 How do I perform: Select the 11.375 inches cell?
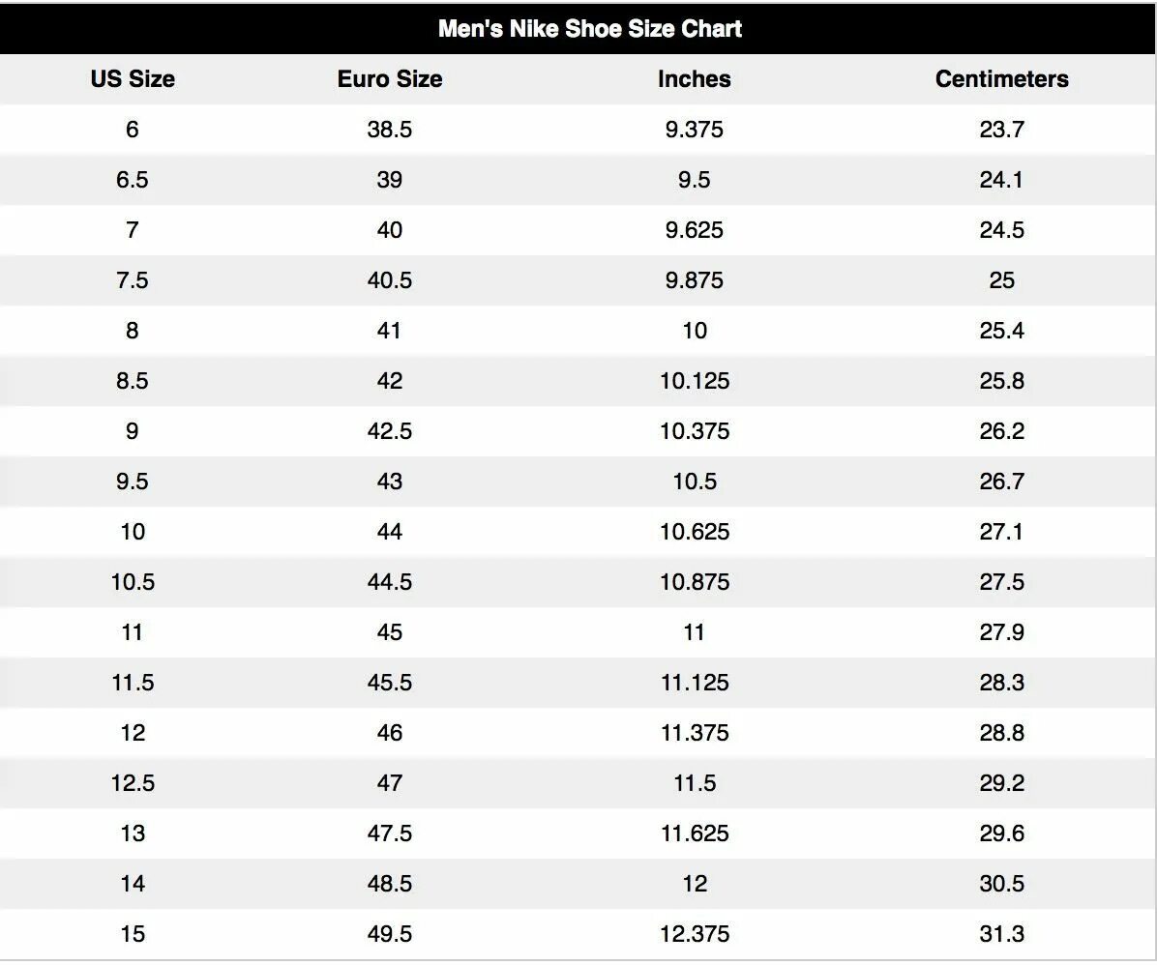pyautogui.click(x=695, y=733)
